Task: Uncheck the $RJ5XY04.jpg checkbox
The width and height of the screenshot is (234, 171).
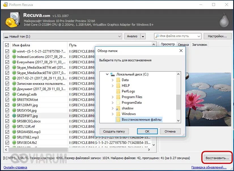Action: [x=7, y=111]
